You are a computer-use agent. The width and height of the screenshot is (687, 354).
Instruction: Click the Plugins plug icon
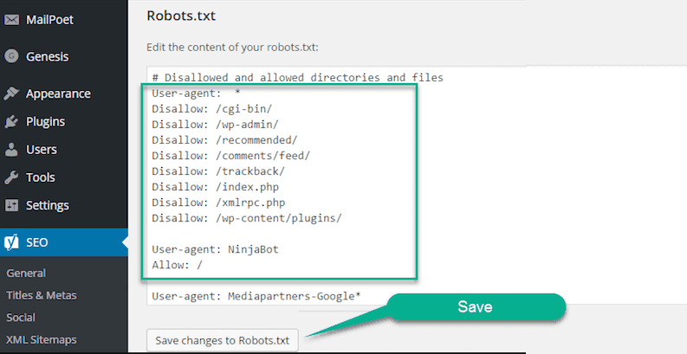tap(11, 122)
